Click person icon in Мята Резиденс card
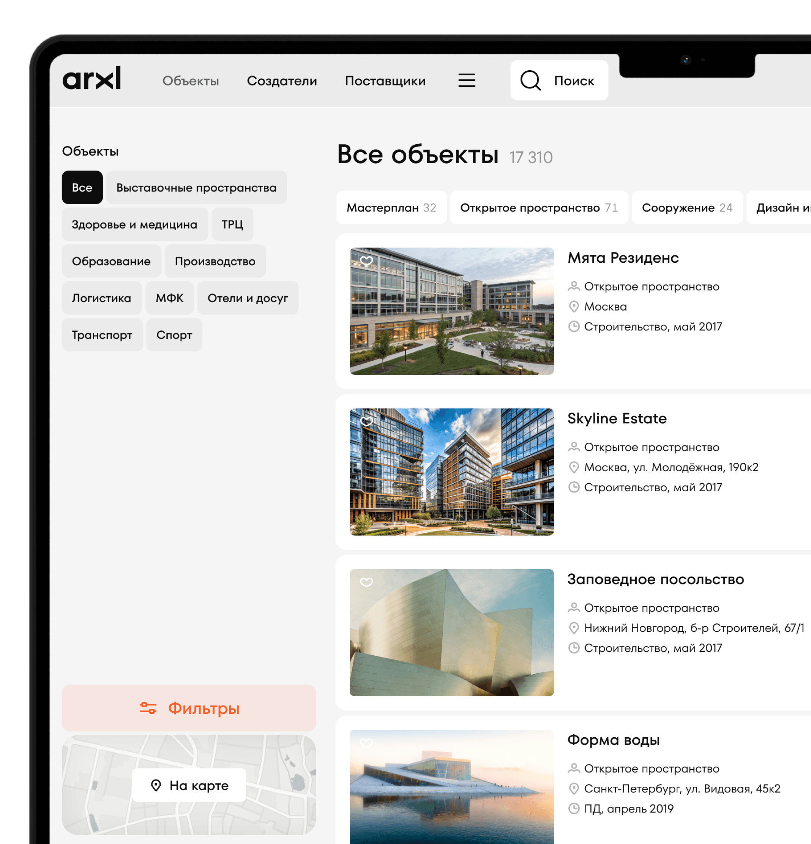811x844 pixels. click(574, 286)
